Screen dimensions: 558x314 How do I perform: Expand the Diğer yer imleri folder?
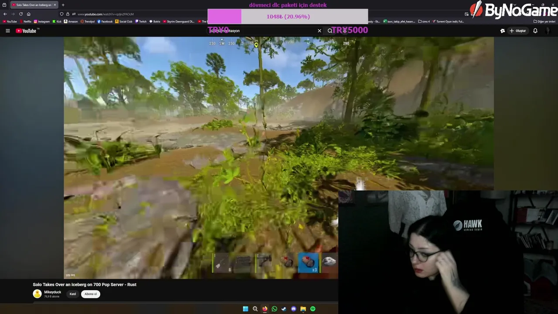pyautogui.click(x=544, y=21)
